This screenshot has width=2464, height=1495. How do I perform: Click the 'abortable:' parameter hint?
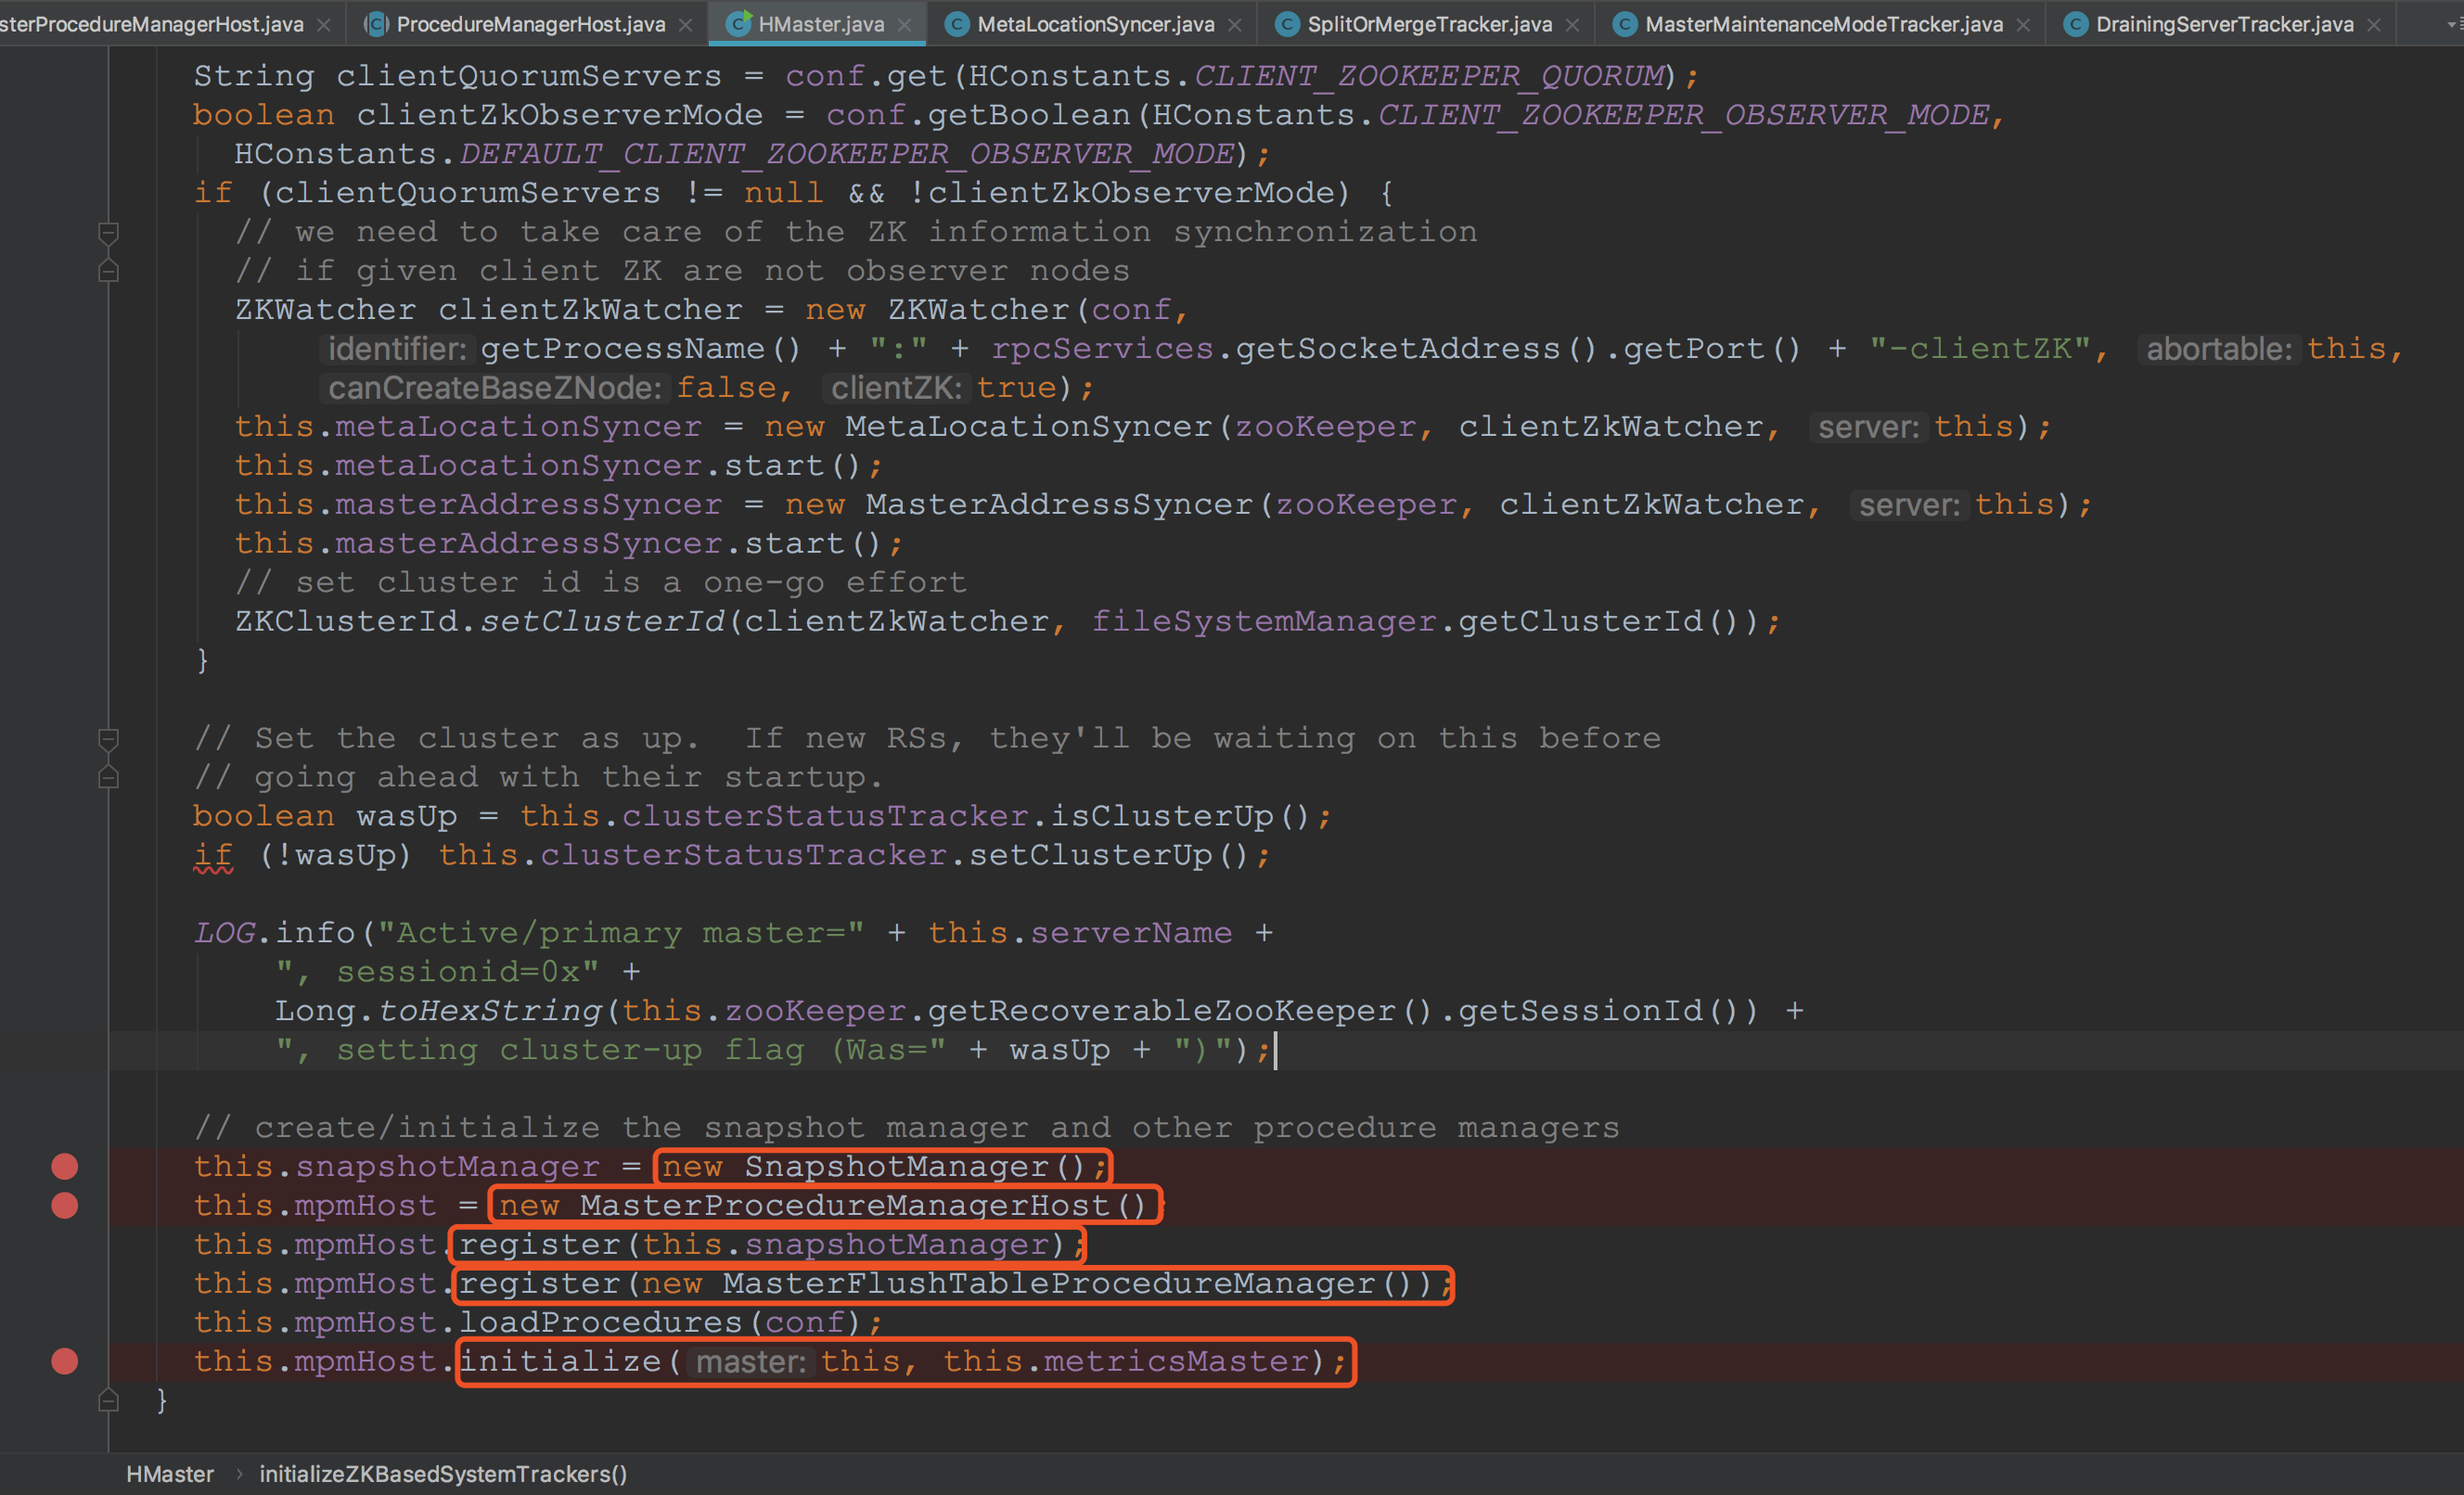(x=2219, y=349)
